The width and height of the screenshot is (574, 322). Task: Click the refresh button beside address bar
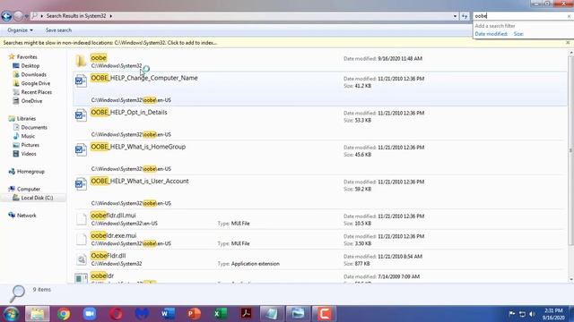pyautogui.click(x=465, y=16)
